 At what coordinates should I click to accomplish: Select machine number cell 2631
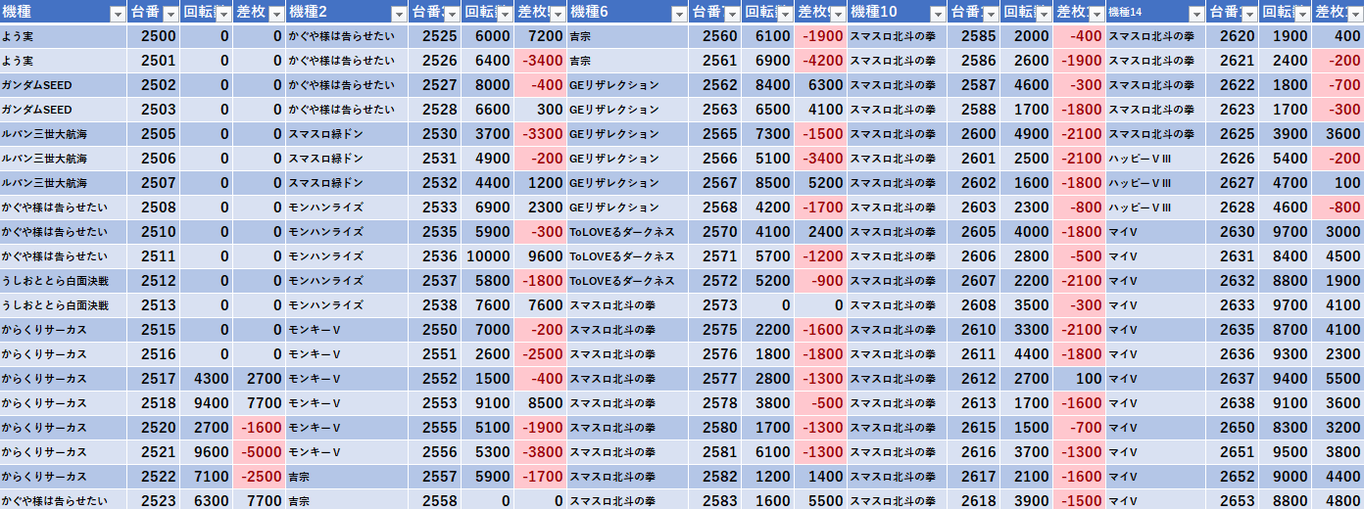coord(1233,256)
